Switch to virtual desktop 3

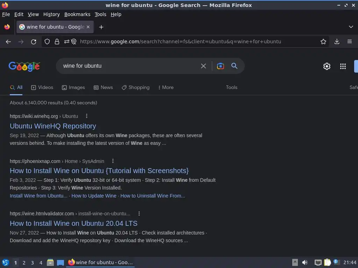pos(33,263)
